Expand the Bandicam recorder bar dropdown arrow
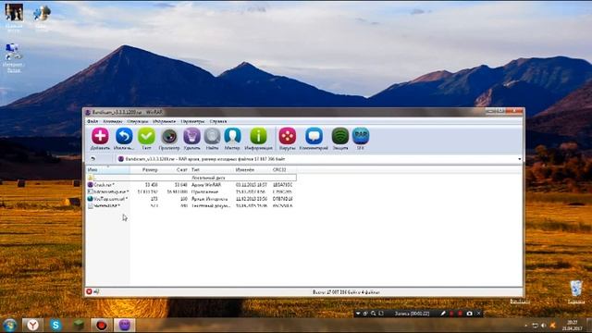592x333 pixels. point(358,314)
